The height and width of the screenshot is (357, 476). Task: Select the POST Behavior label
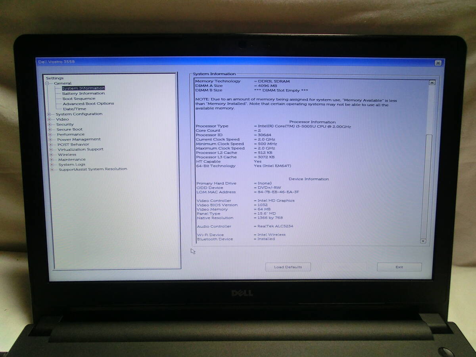tap(73, 144)
